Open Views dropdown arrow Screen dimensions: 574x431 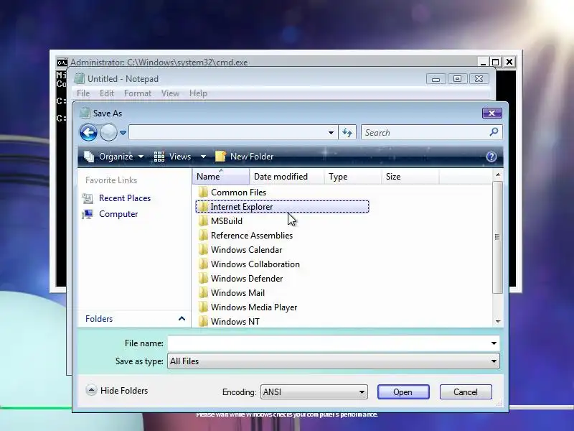click(203, 157)
